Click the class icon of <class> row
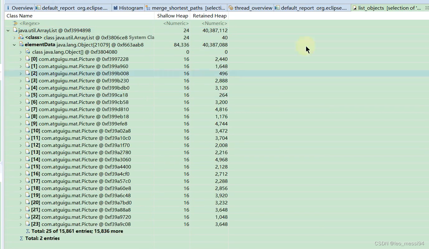 (21, 37)
